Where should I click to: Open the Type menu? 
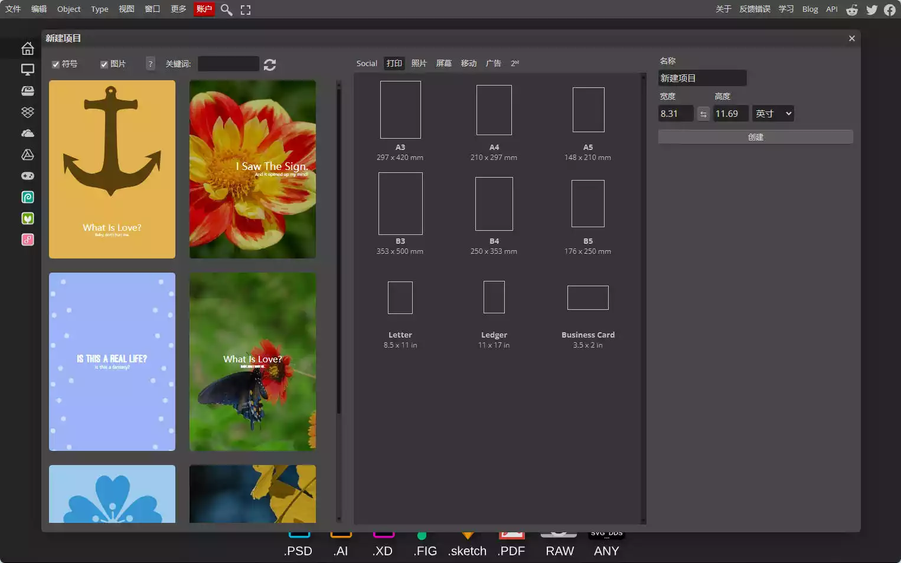point(100,9)
